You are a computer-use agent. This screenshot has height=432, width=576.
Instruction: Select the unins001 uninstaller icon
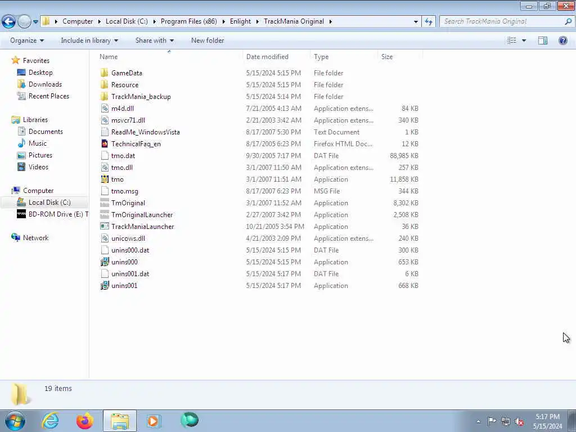point(104,285)
